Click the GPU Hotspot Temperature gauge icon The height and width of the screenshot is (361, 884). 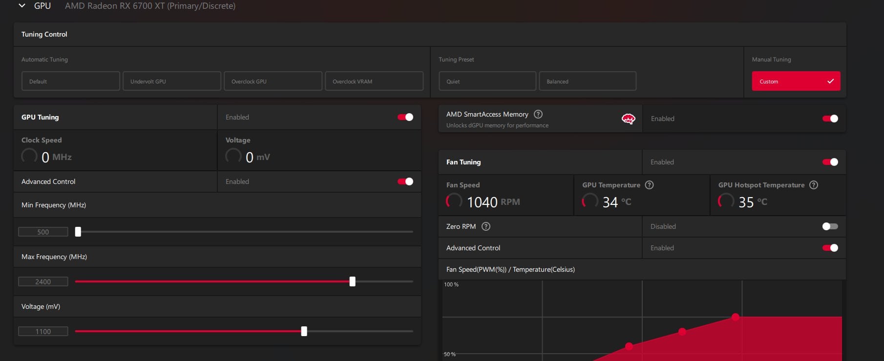[726, 201]
